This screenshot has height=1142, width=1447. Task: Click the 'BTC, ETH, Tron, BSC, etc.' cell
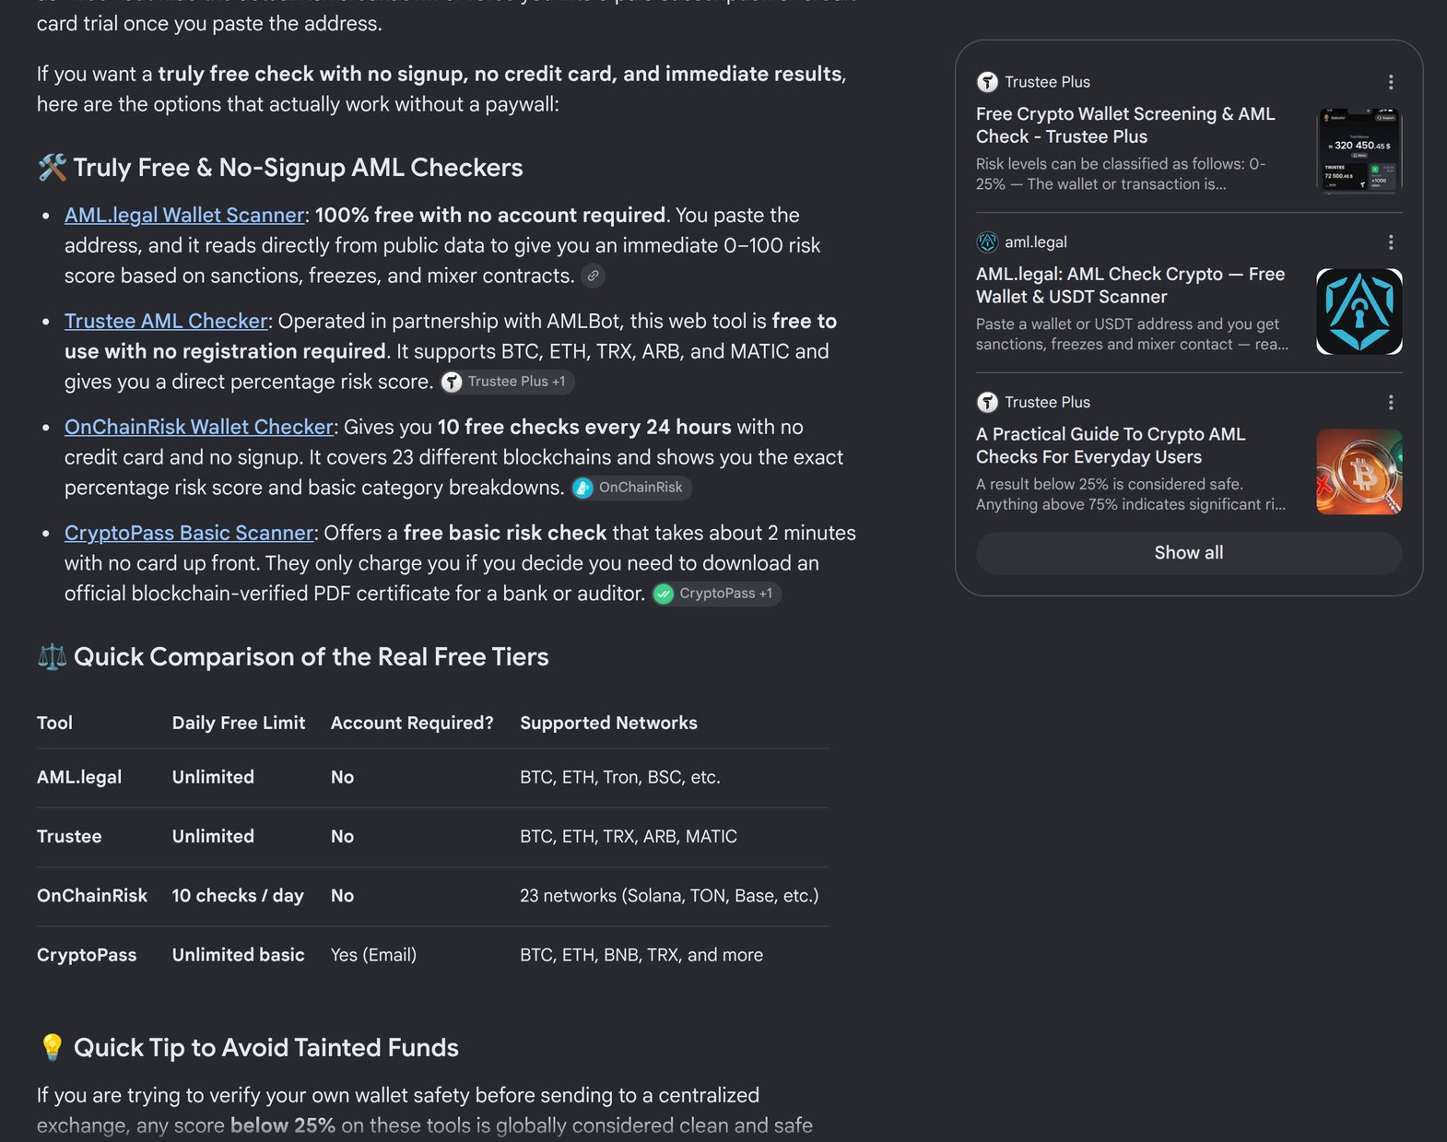620,777
